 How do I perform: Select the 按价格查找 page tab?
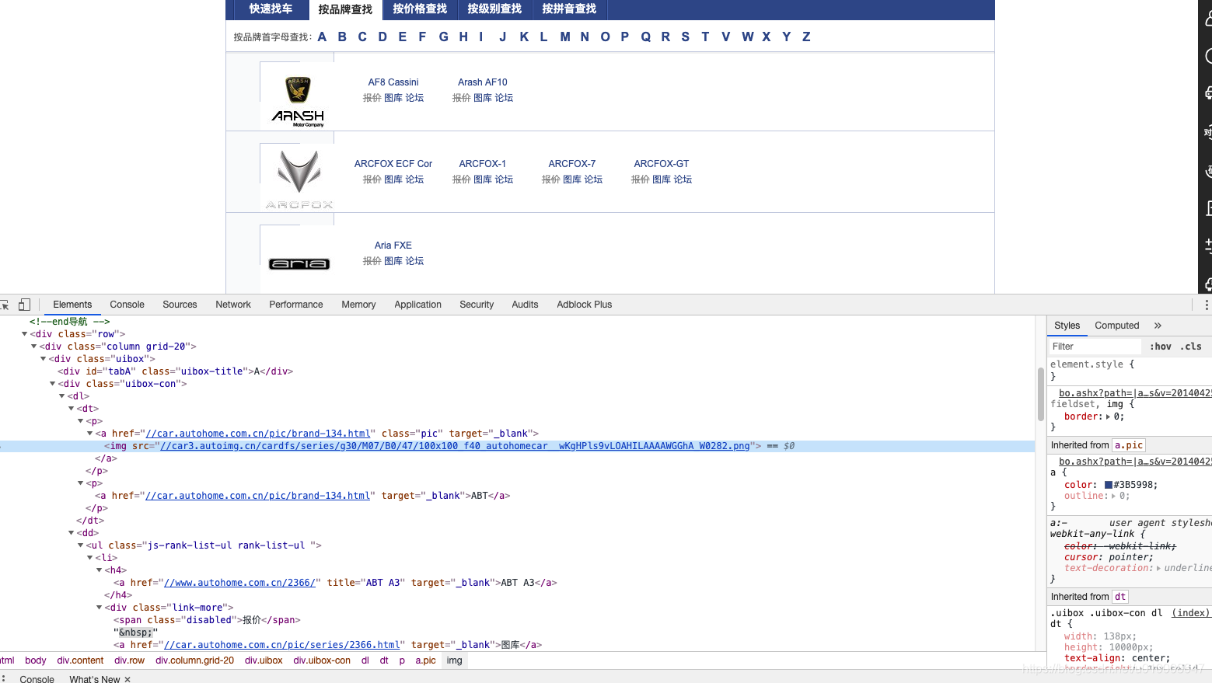[420, 9]
